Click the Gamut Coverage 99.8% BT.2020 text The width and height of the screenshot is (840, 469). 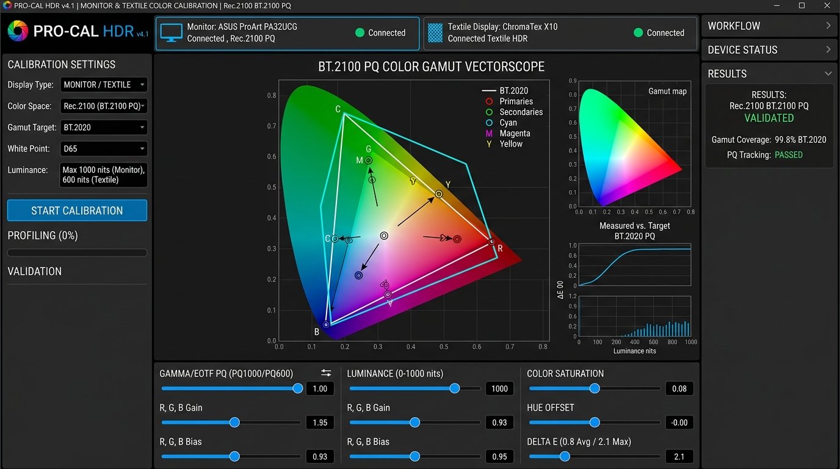(x=769, y=140)
